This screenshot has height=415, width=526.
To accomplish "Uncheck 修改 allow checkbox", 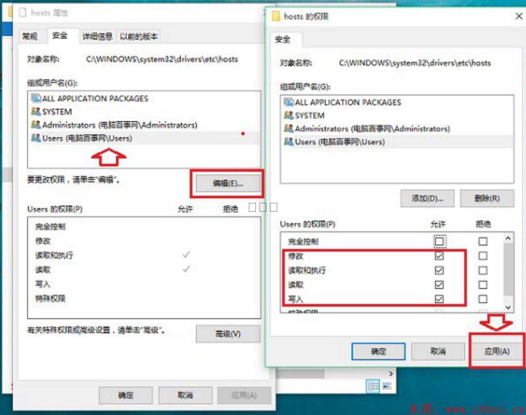I will coord(439,256).
